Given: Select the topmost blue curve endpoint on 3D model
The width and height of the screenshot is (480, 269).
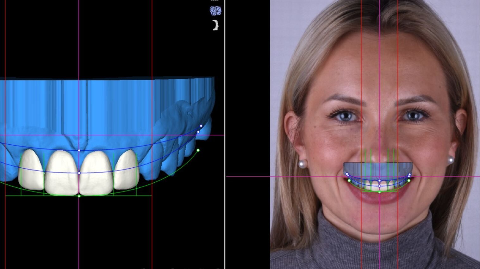Looking at the screenshot, I should pyautogui.click(x=201, y=126).
